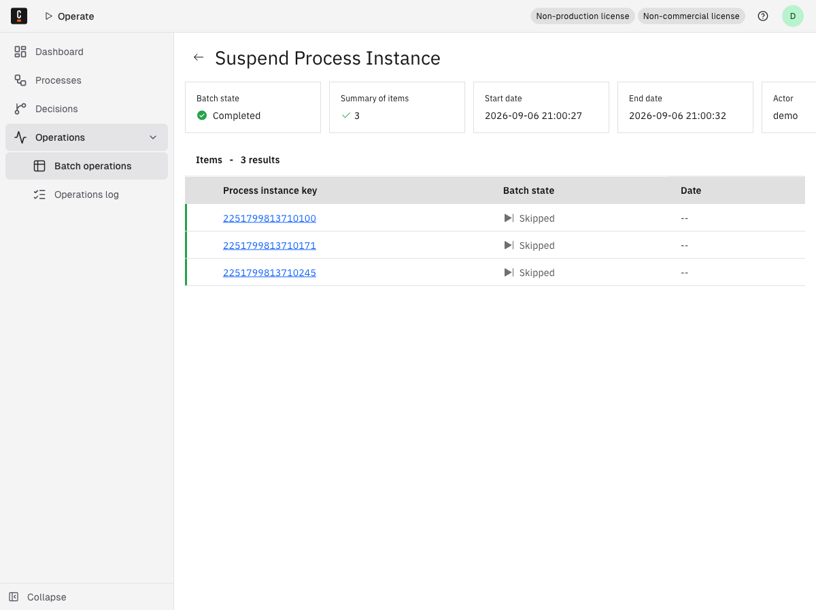Click the Date column header
Image resolution: width=816 pixels, height=610 pixels.
pos(691,190)
